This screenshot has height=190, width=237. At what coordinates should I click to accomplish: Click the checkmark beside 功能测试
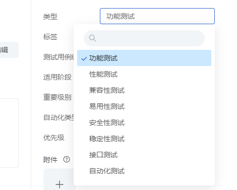pyautogui.click(x=84, y=58)
